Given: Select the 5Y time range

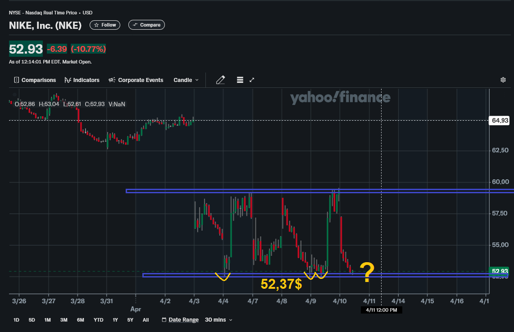Looking at the screenshot, I should tap(130, 320).
